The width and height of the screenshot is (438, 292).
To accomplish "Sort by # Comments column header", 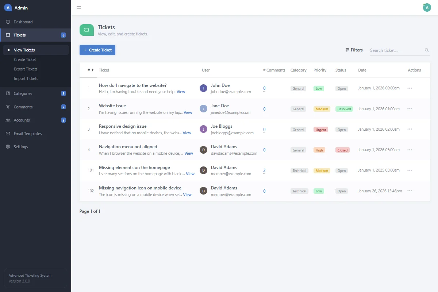I will click(x=274, y=70).
